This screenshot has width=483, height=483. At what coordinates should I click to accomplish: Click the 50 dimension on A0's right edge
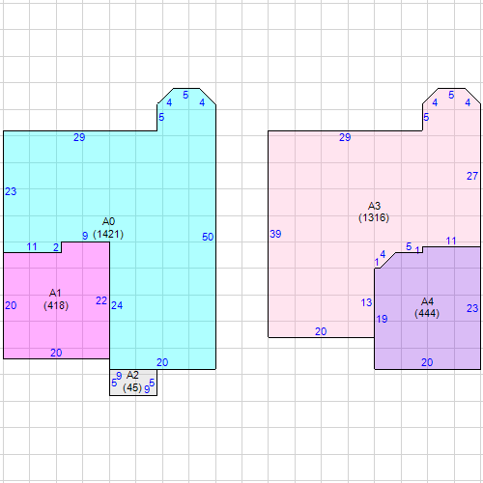208,237
